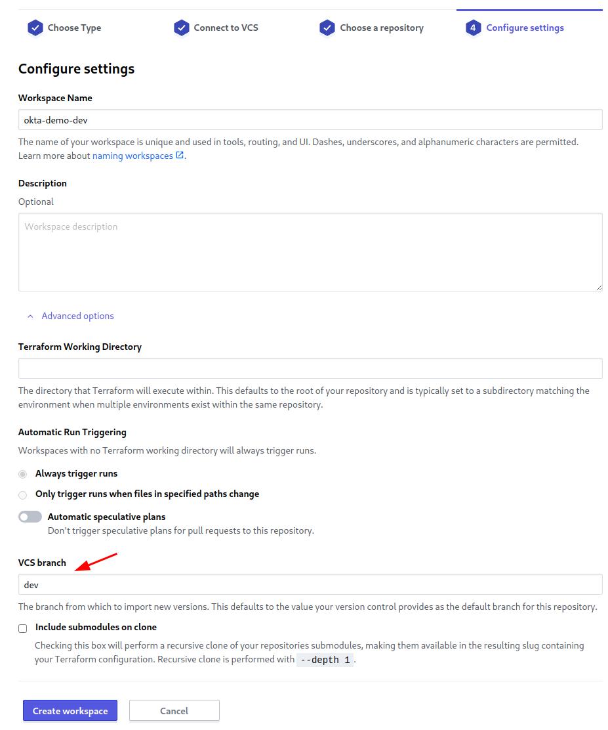Select Always trigger runs radio button

coord(23,474)
